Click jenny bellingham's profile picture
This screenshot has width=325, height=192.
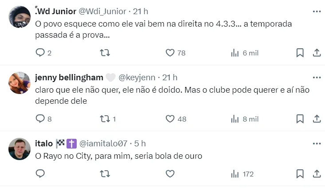click(20, 83)
